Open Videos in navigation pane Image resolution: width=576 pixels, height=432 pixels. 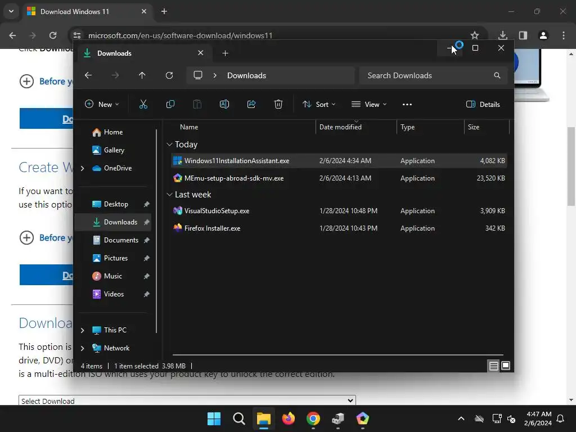click(x=114, y=294)
